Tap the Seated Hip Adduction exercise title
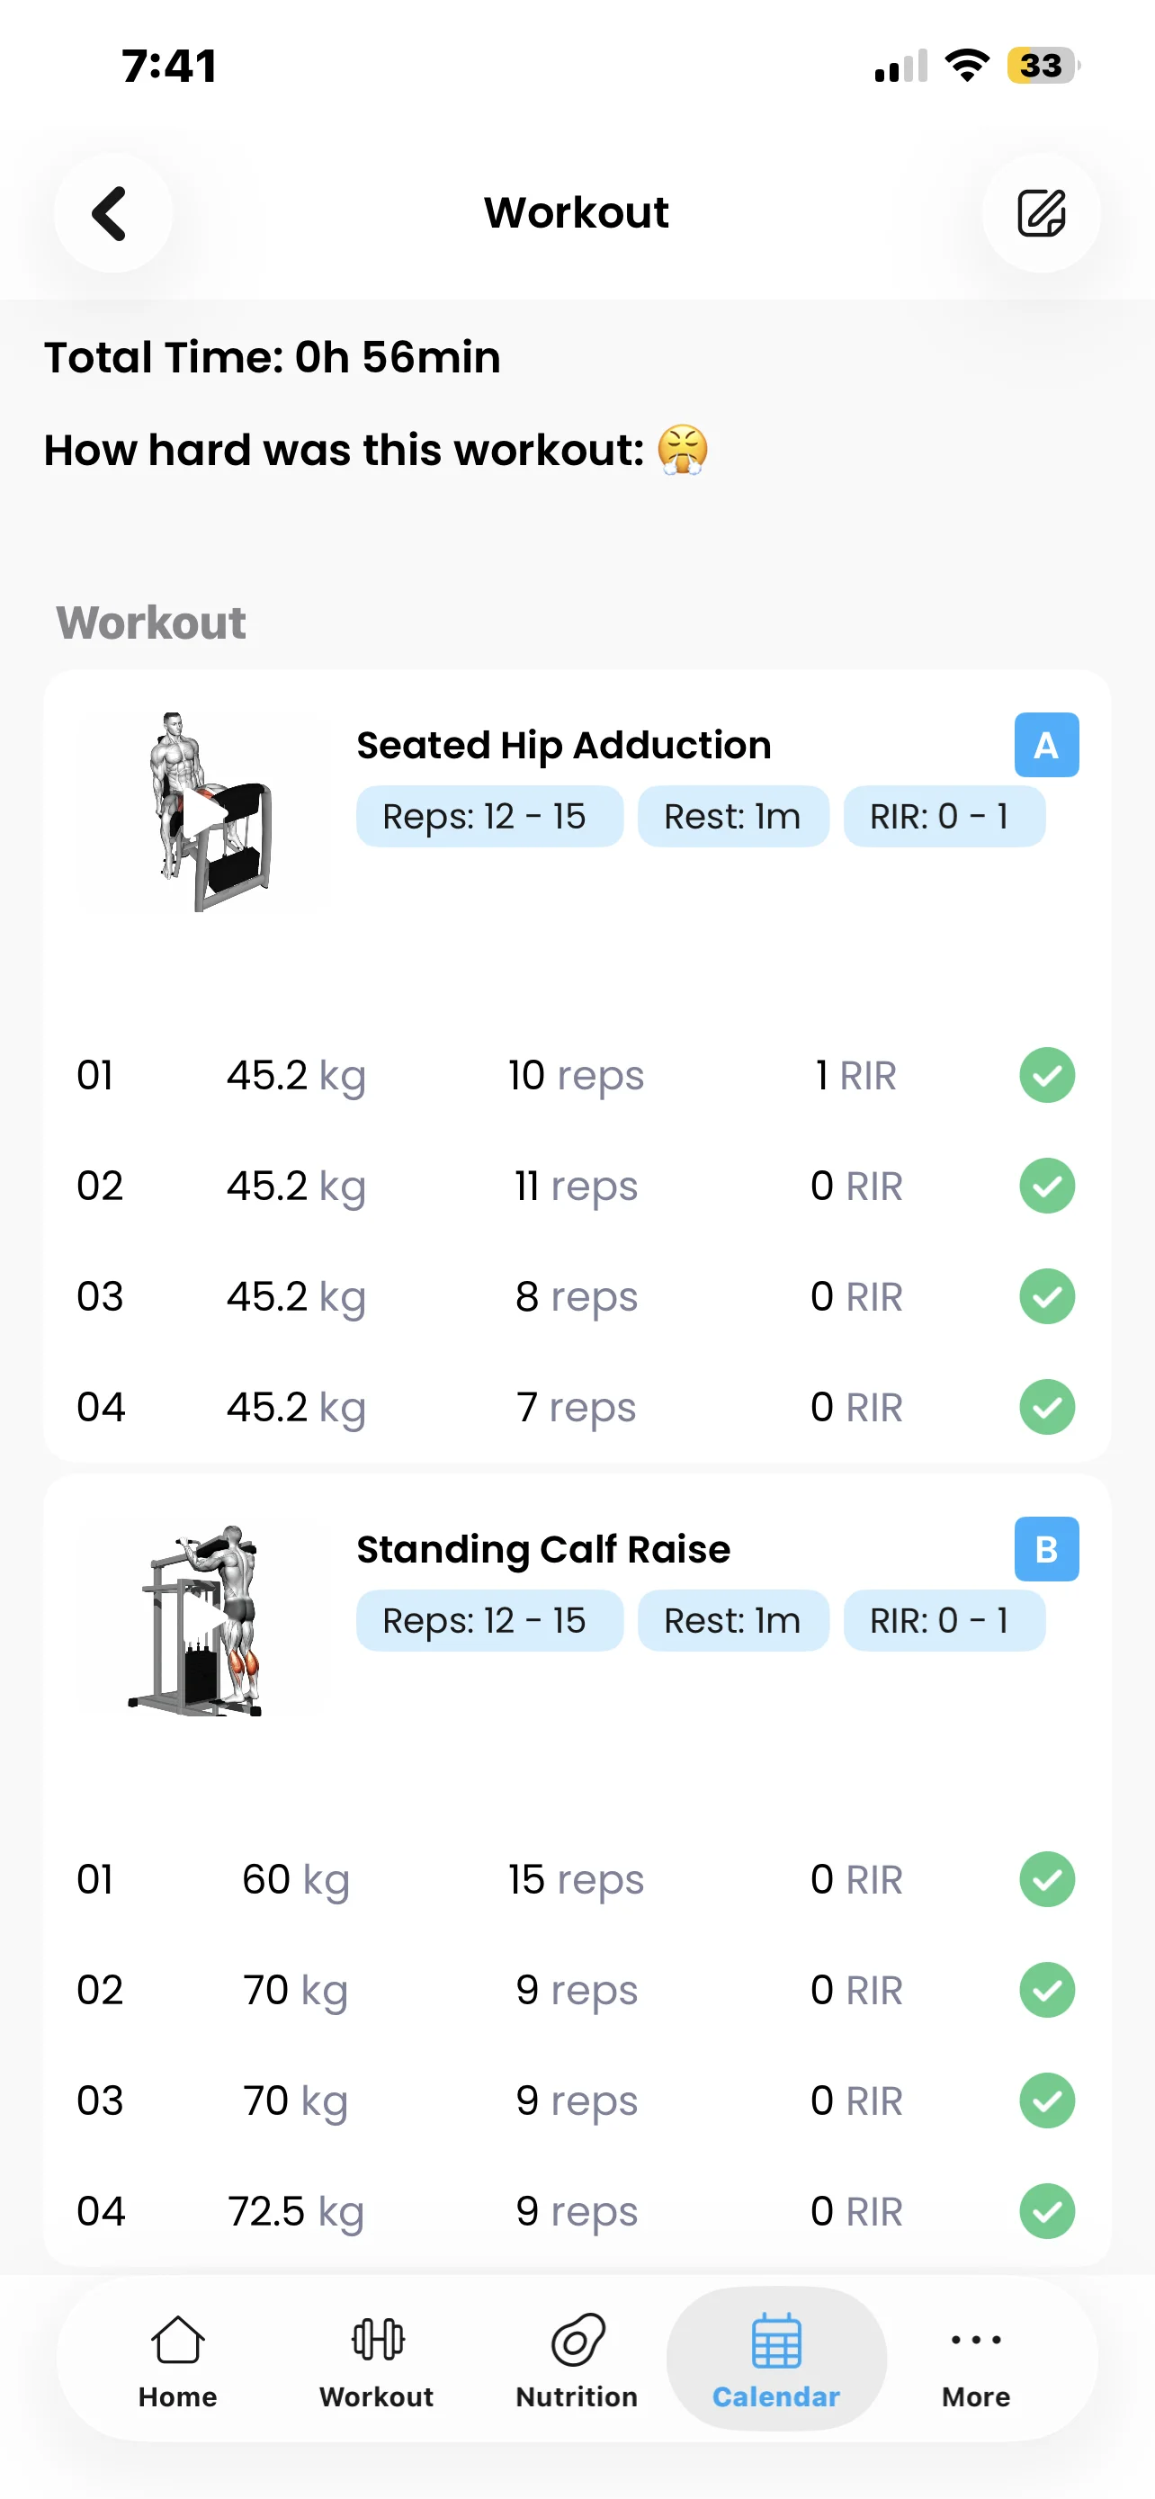 pyautogui.click(x=563, y=745)
